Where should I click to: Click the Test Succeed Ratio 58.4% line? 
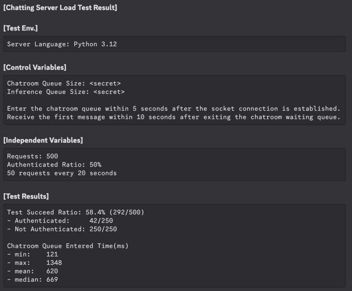76,212
